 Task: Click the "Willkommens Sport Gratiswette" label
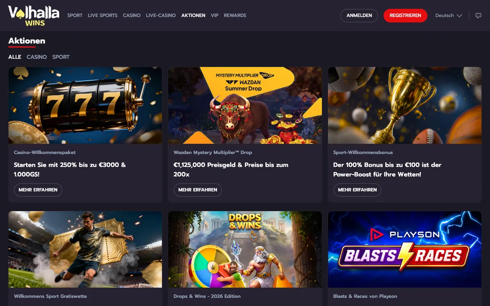[50, 296]
